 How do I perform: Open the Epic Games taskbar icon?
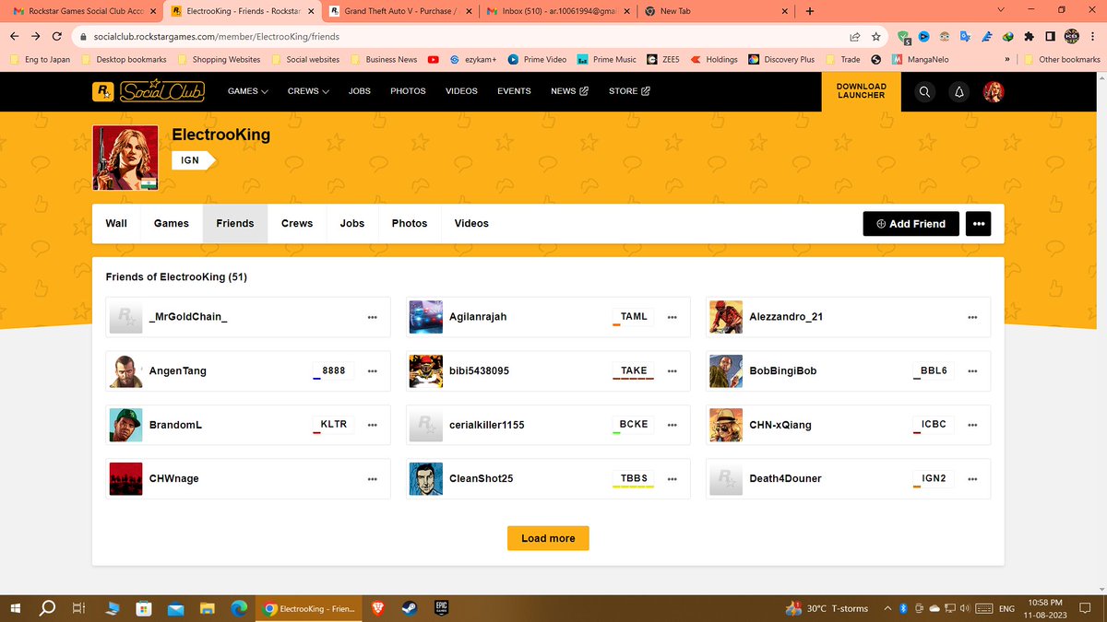(x=441, y=608)
